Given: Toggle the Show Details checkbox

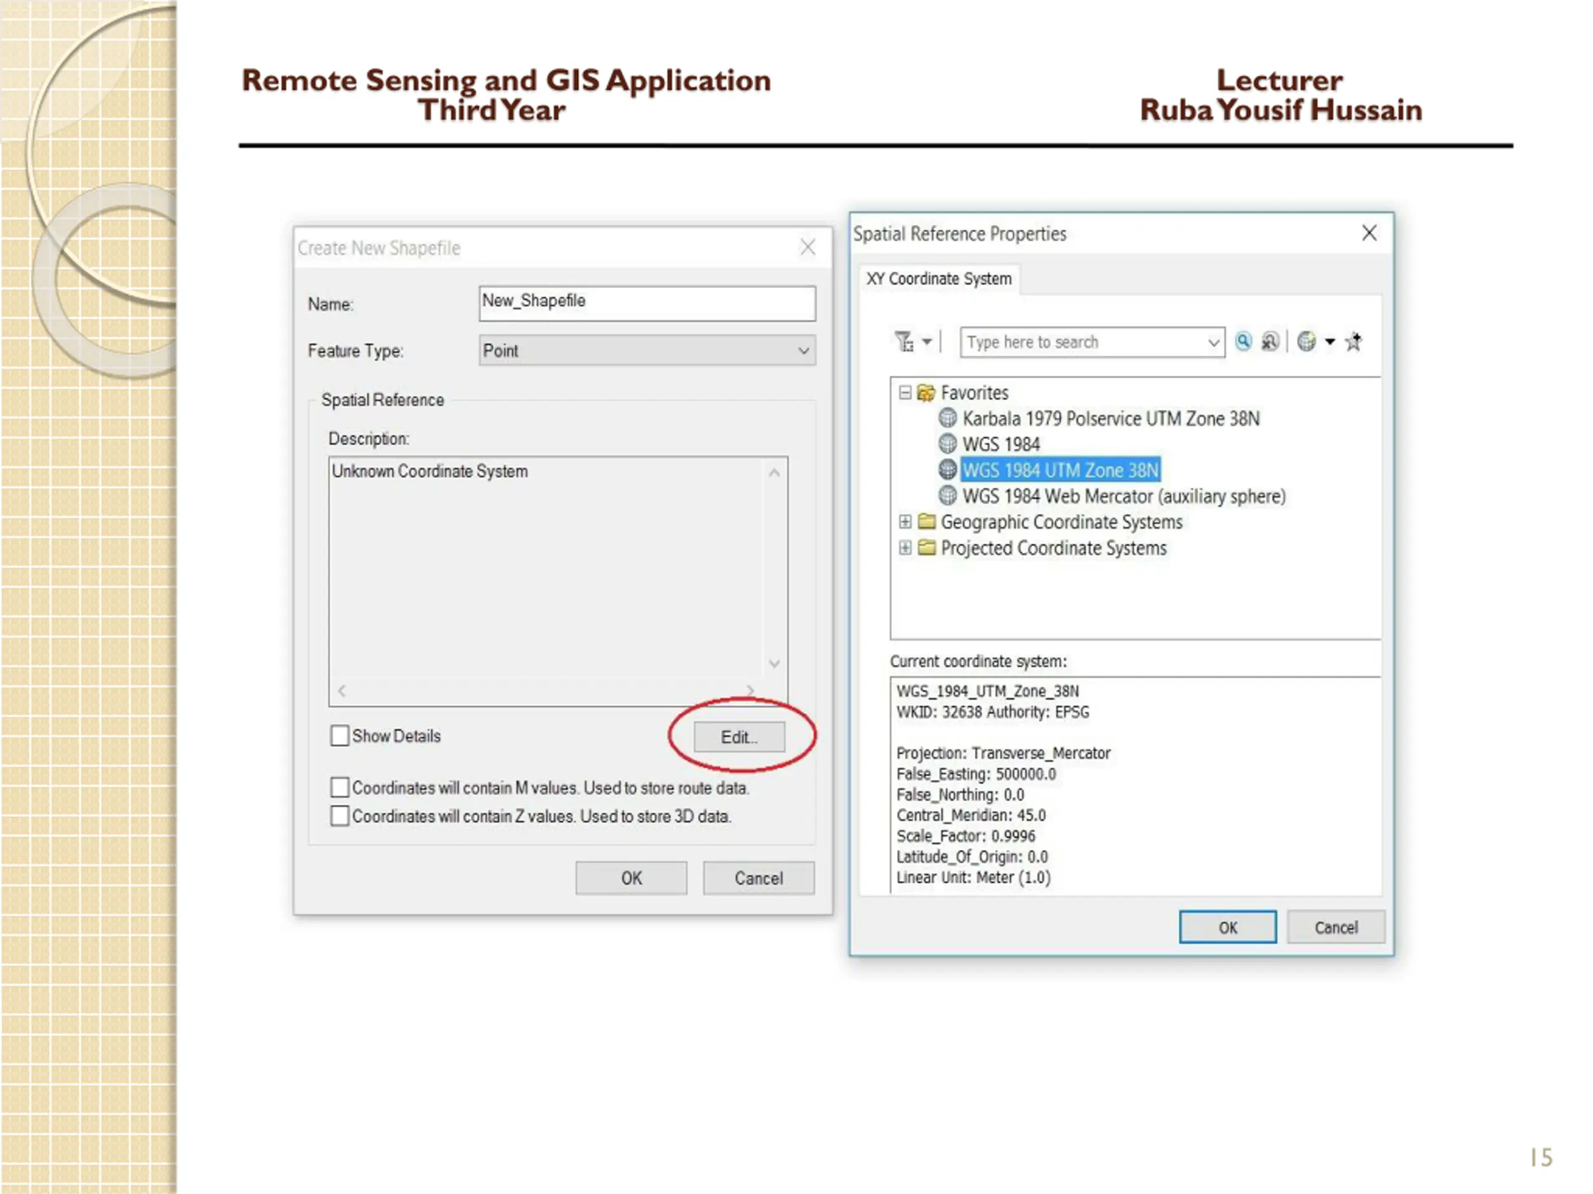Looking at the screenshot, I should 340,736.
